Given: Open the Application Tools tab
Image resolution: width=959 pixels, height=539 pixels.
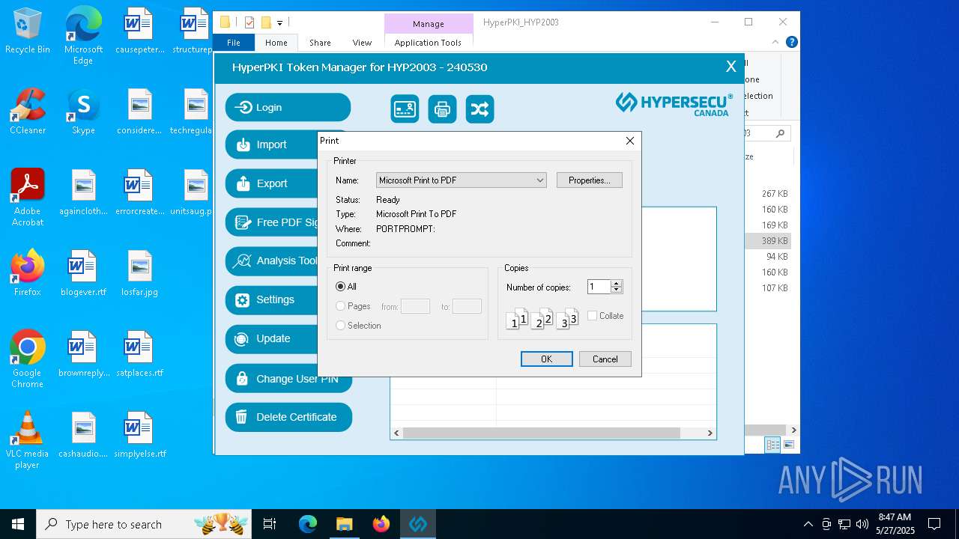Looking at the screenshot, I should [x=428, y=43].
